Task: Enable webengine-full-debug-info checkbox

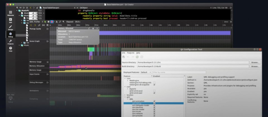Action: click(154, 82)
